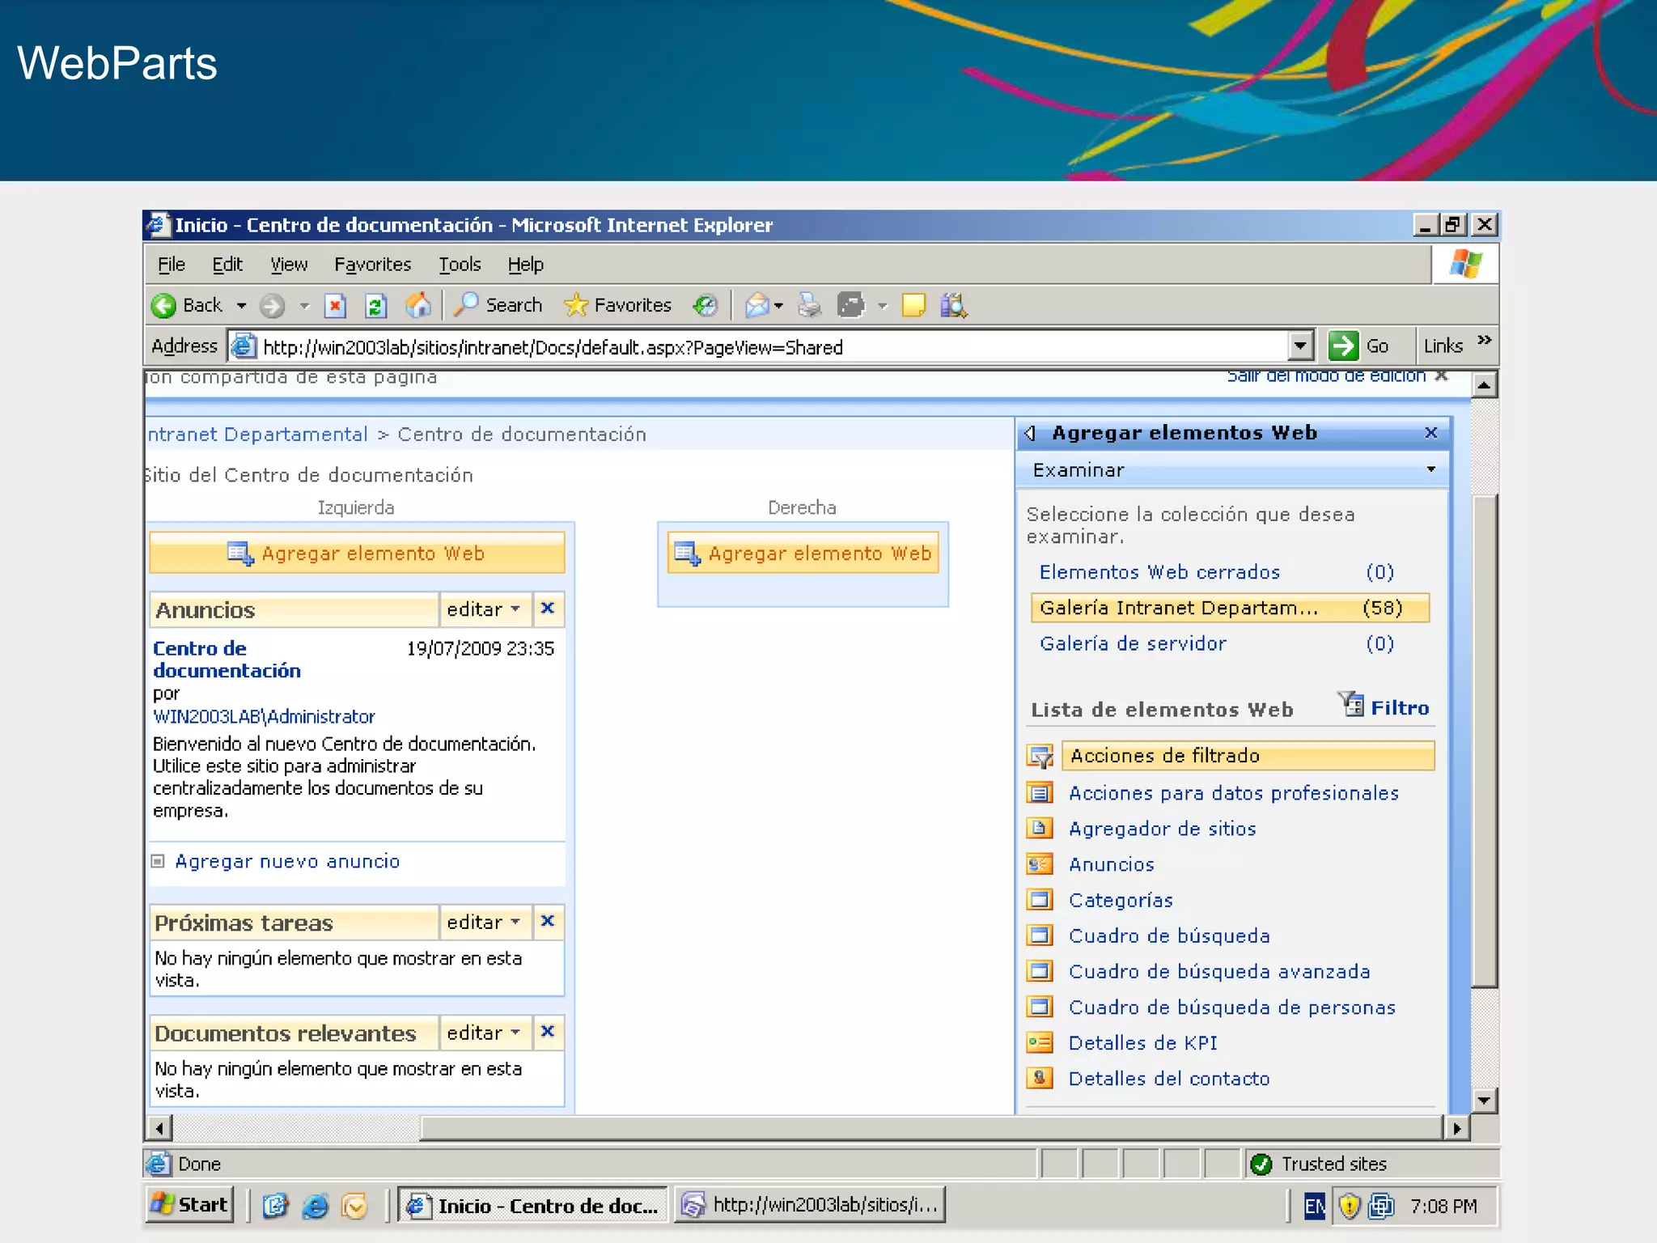Click Agregar elemento Web in Izquierda zone
Viewport: 1657px width, 1243px height.
(357, 554)
